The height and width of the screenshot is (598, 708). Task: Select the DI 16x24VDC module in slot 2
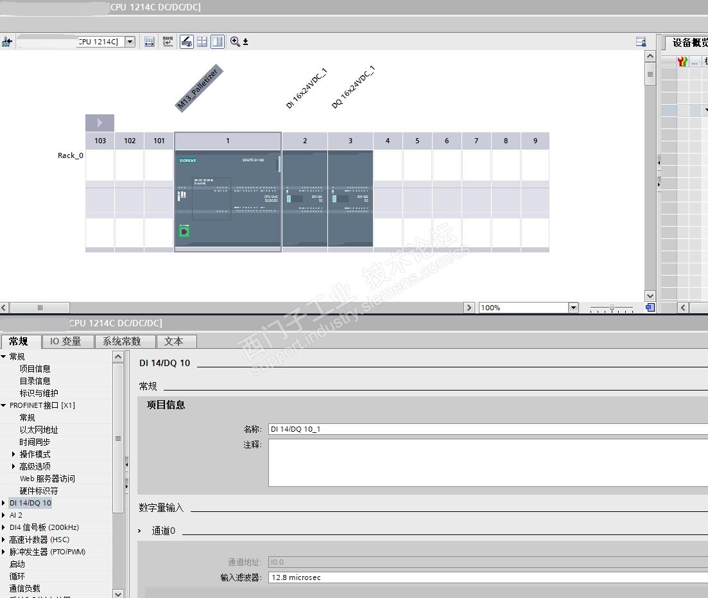tap(305, 199)
